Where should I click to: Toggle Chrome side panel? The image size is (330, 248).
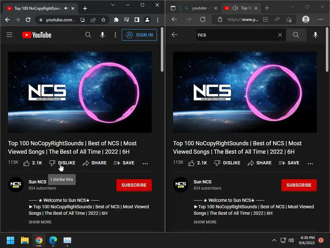[137, 20]
